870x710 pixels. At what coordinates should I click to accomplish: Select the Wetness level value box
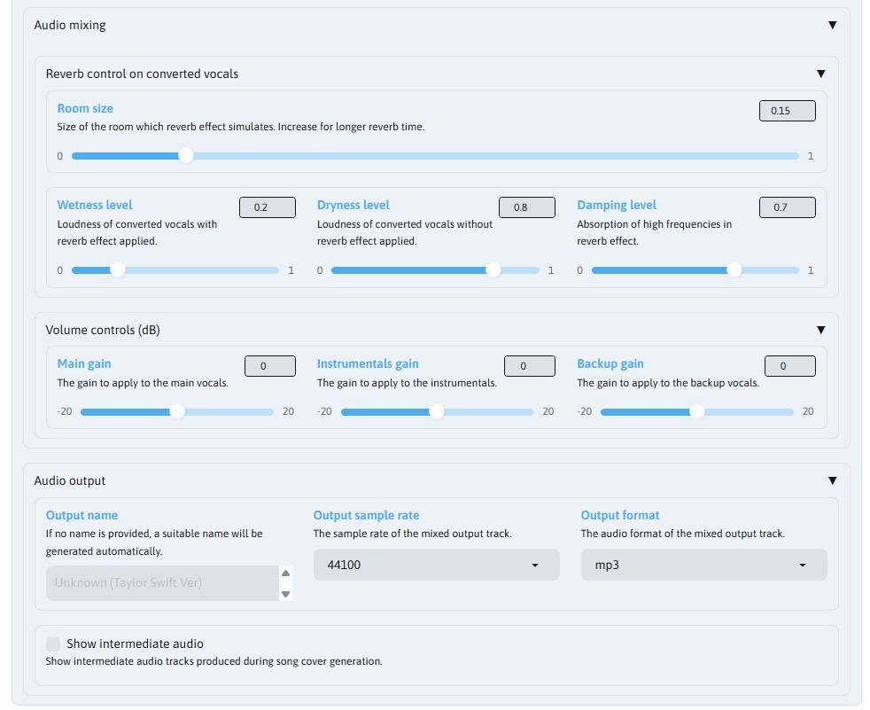tap(268, 207)
